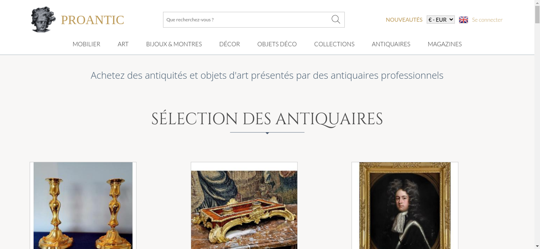Image resolution: width=540 pixels, height=249 pixels.
Task: Open the ART menu
Action: [x=123, y=44]
